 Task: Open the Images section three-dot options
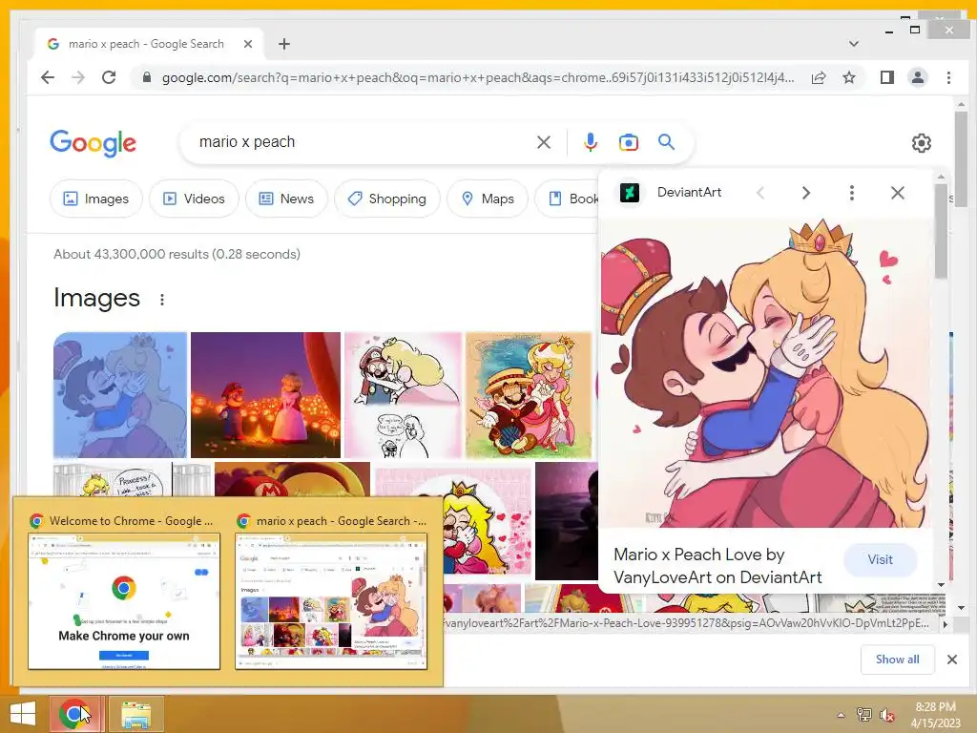coord(162,300)
